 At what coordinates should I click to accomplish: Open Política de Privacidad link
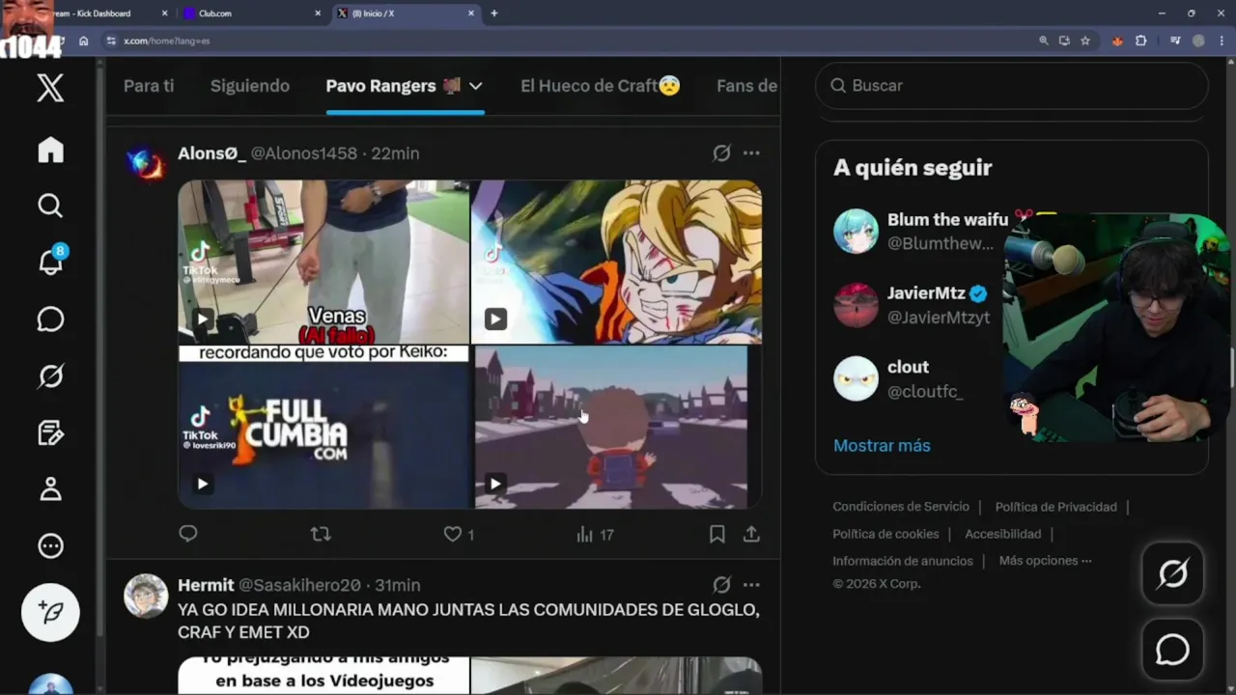(1055, 507)
